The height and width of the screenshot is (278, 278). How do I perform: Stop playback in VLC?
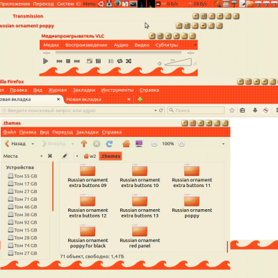point(68,61)
